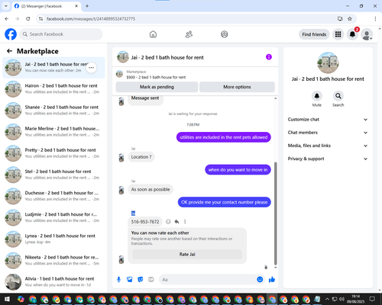Open the three-dot options on Jai's conversation
382x305 pixels.
coord(91,68)
